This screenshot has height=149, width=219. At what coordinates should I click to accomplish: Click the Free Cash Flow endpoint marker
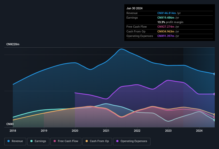tap(214, 117)
